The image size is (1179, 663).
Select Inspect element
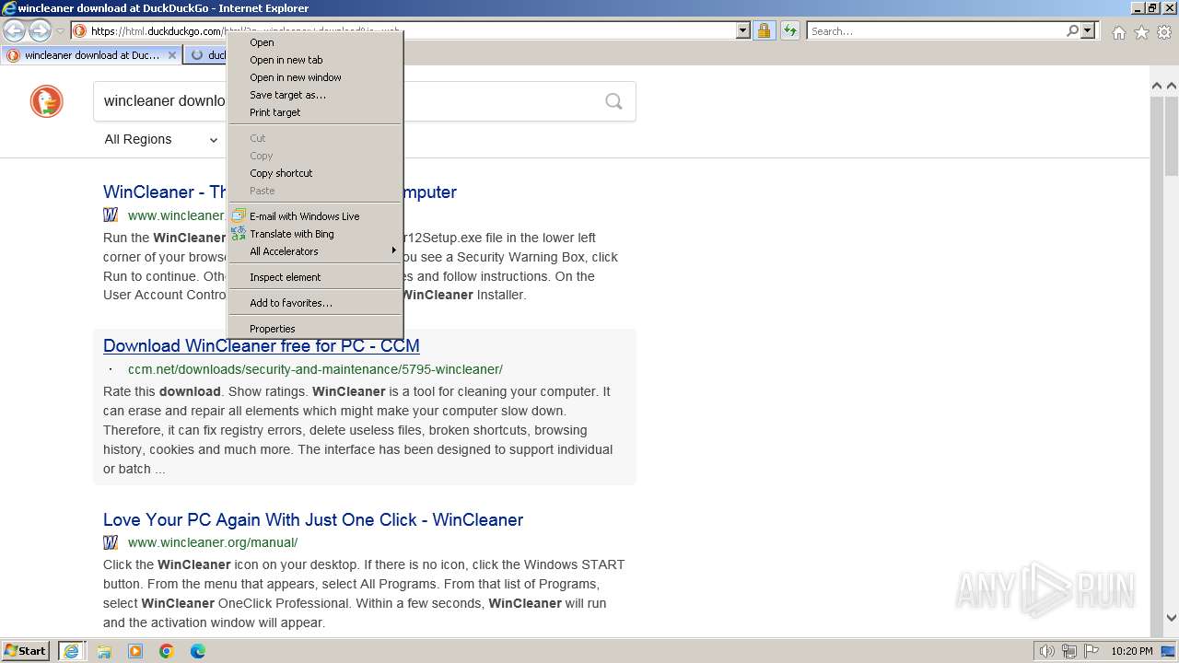[315, 277]
